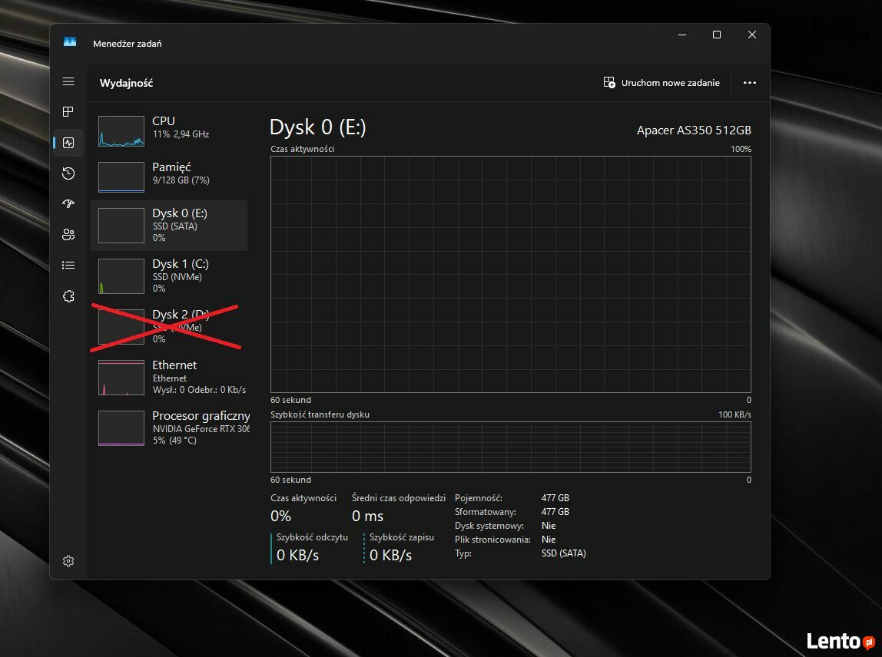The width and height of the screenshot is (882, 657).
Task: Open the Details list page icon
Action: tap(68, 266)
